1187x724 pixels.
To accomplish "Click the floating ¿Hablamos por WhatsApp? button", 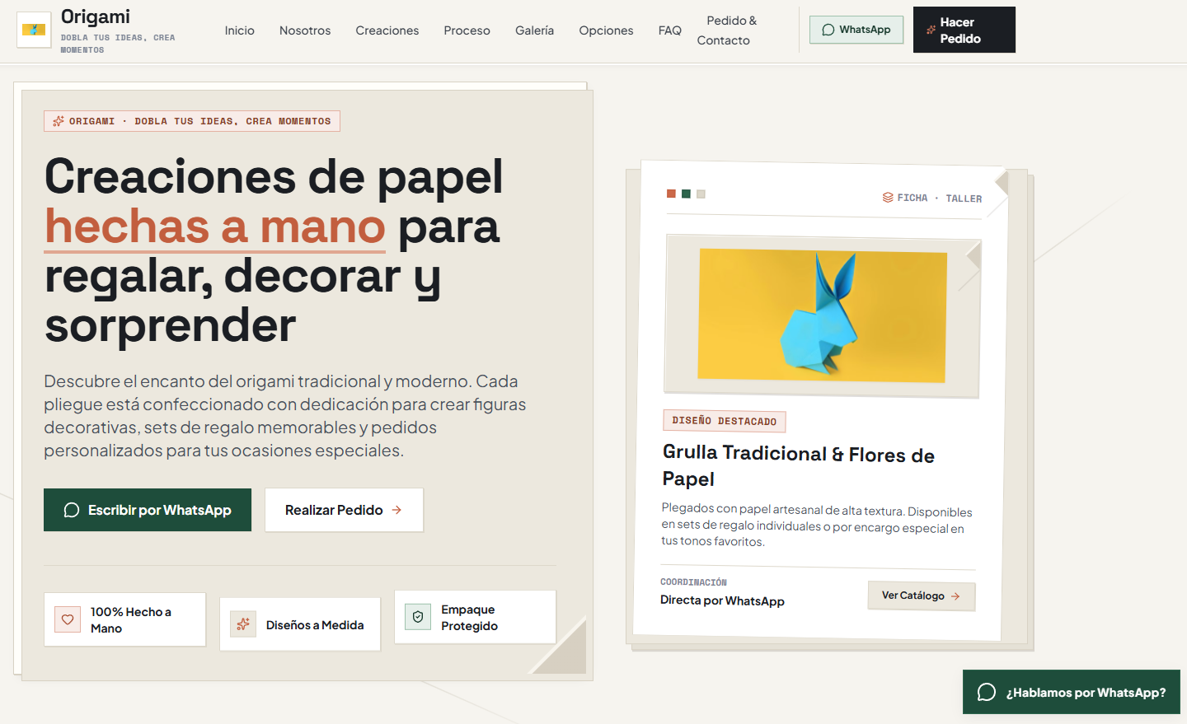I will pyautogui.click(x=1072, y=692).
